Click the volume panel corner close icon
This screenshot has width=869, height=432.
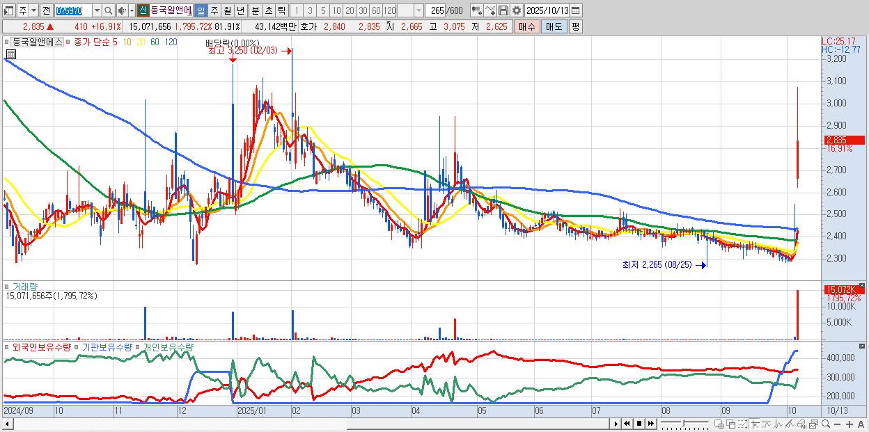863,285
